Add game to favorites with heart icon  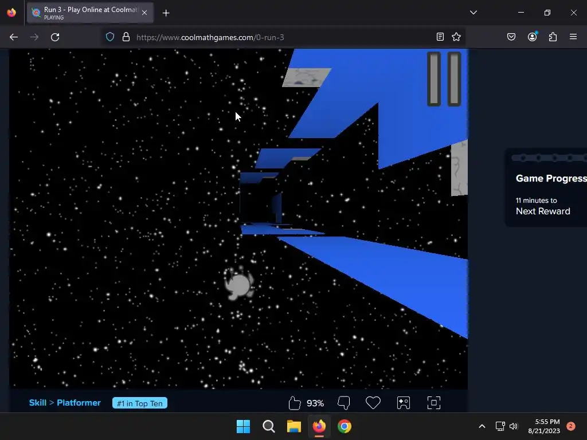click(x=373, y=403)
